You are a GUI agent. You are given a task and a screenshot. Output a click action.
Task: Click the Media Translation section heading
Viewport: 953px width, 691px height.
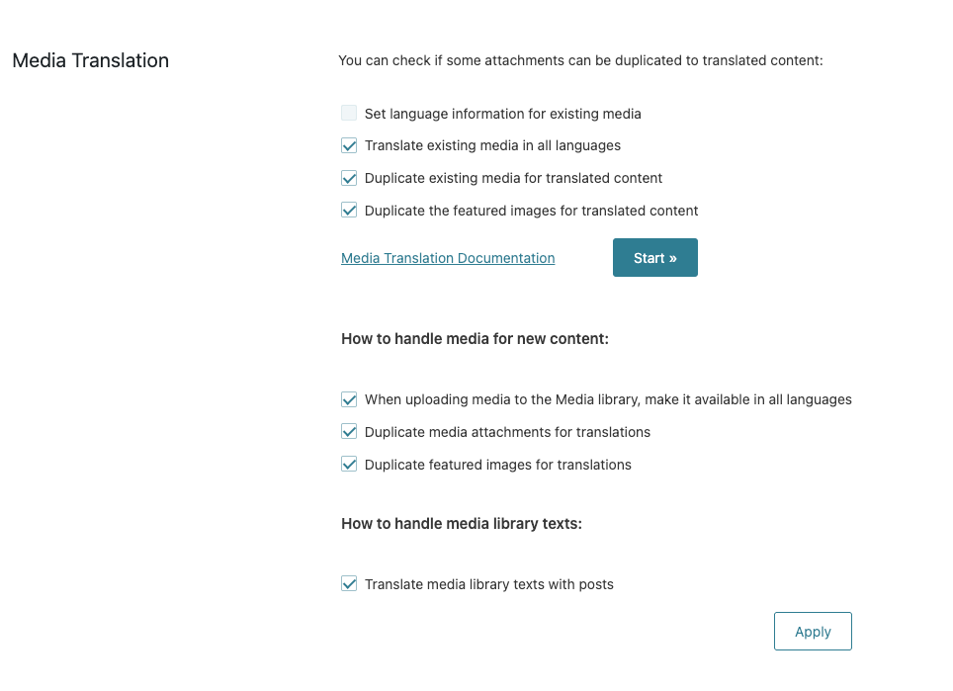tap(91, 60)
